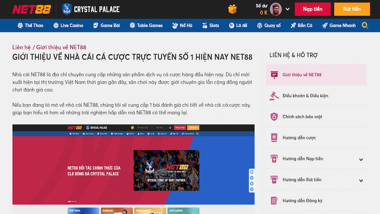
Task: Click the icon beside Hướng dẫn Đăng ký
Action: point(274,201)
